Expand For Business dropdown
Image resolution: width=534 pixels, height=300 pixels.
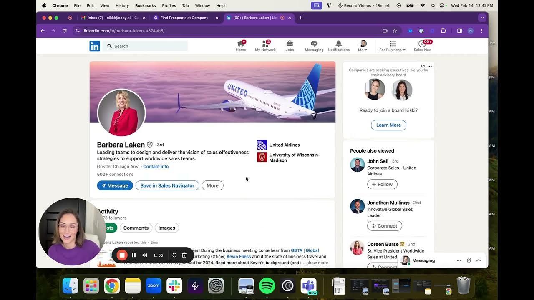tap(392, 46)
